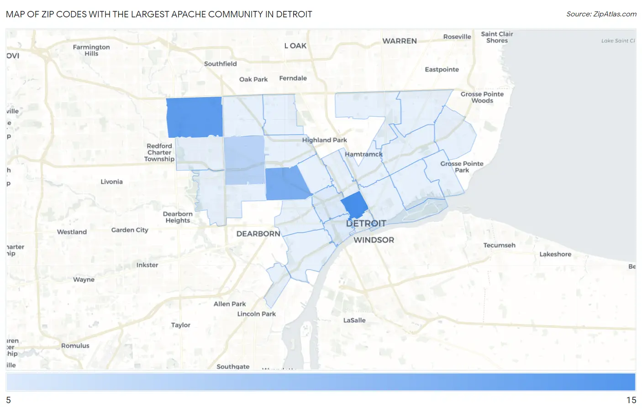Click the map title about Apache community
Image resolution: width=642 pixels, height=410 pixels.
159,14
